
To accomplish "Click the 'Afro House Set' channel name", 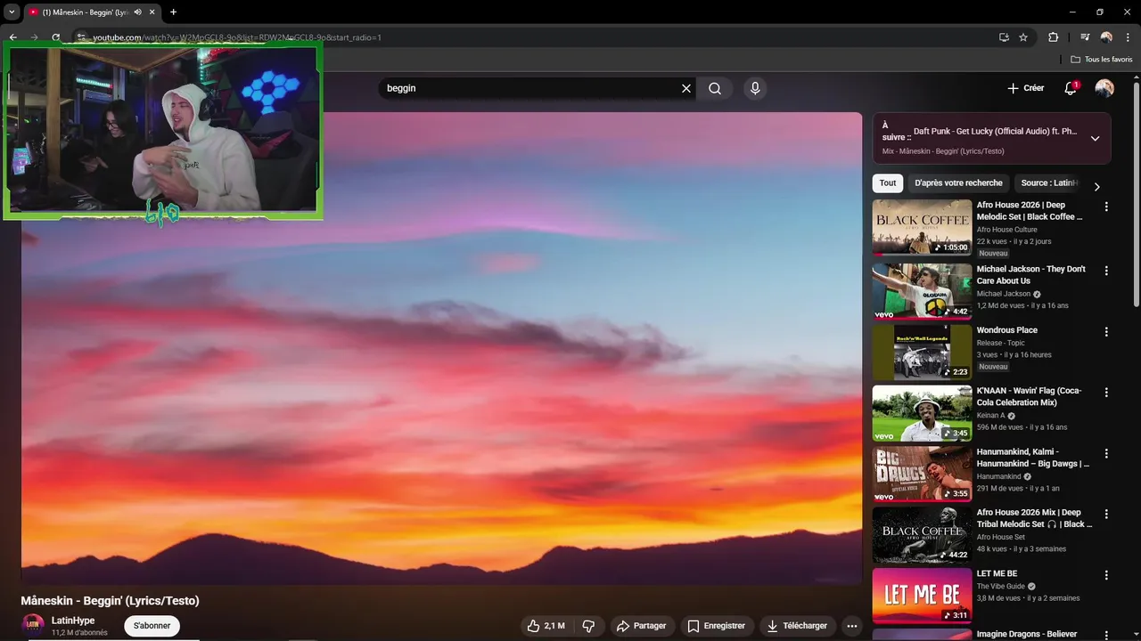I will tap(1001, 537).
